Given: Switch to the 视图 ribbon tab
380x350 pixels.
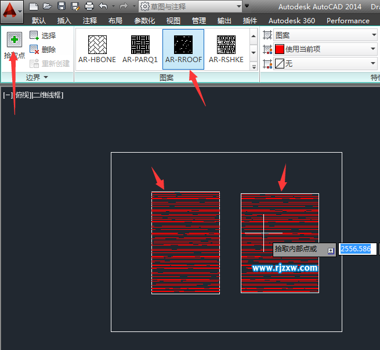Looking at the screenshot, I should coord(173,20).
